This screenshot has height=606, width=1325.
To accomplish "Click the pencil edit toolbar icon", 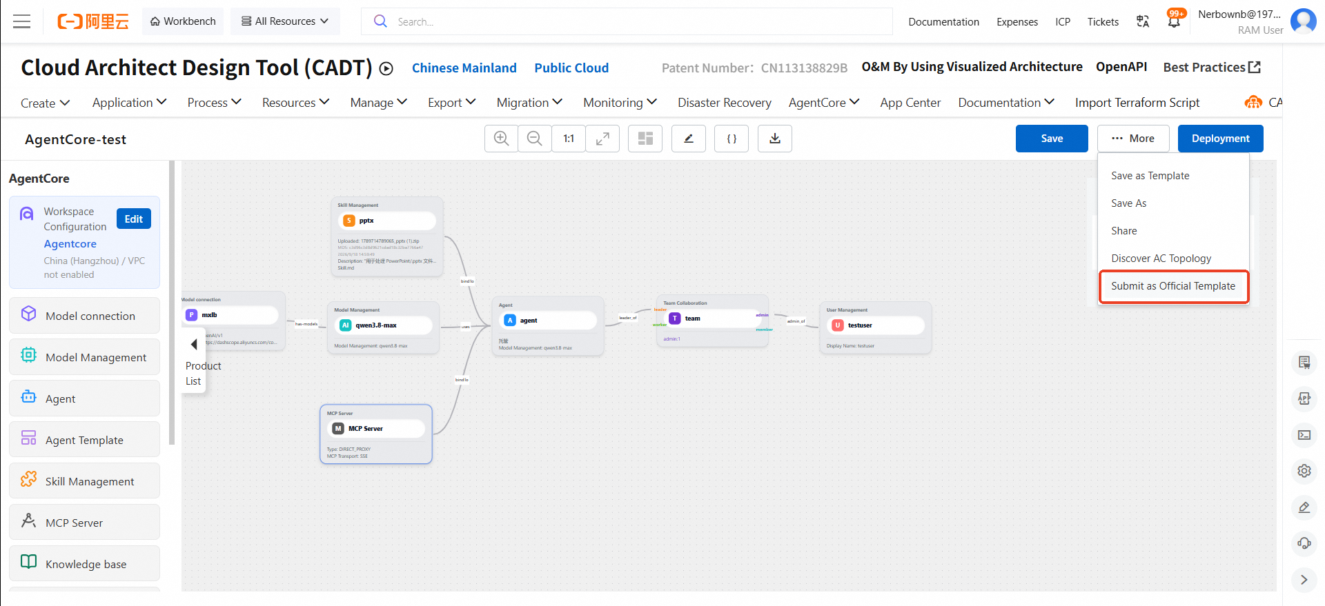I will 689,139.
